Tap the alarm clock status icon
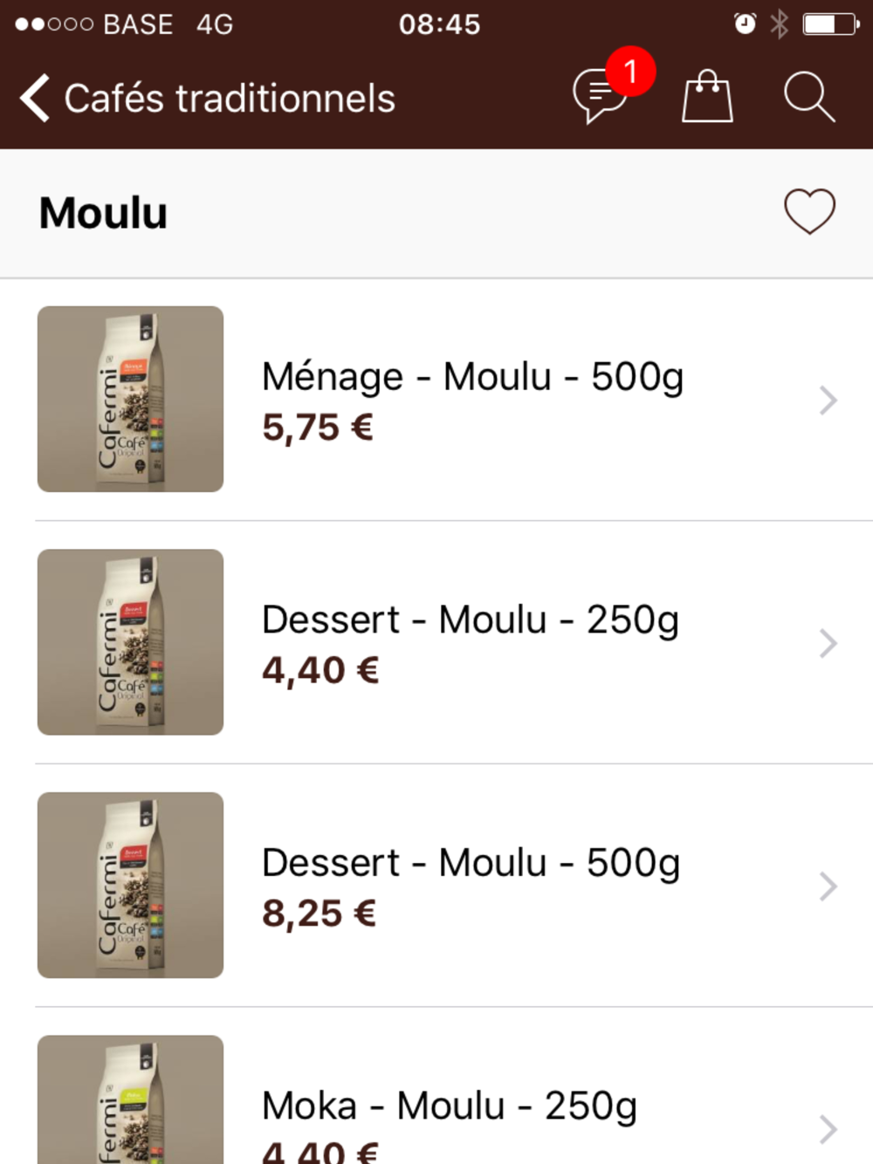873x1164 pixels. pos(745,24)
